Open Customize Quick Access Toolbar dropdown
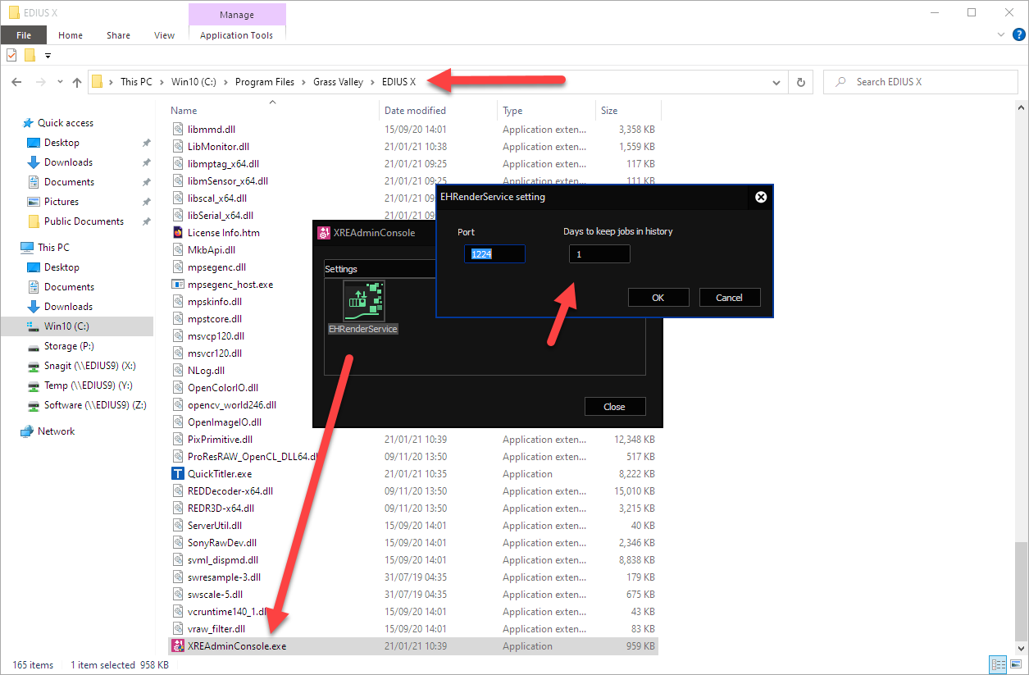 [48, 56]
